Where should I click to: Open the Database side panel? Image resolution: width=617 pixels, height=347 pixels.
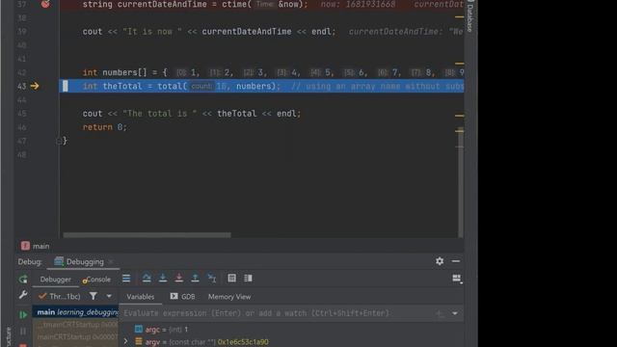469,16
